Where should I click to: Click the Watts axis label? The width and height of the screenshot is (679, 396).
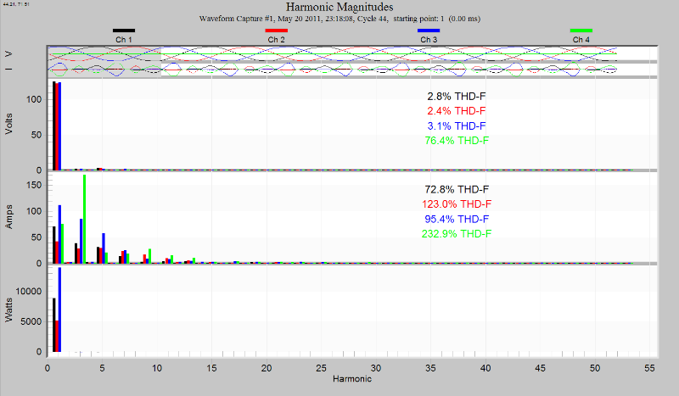tap(8, 310)
